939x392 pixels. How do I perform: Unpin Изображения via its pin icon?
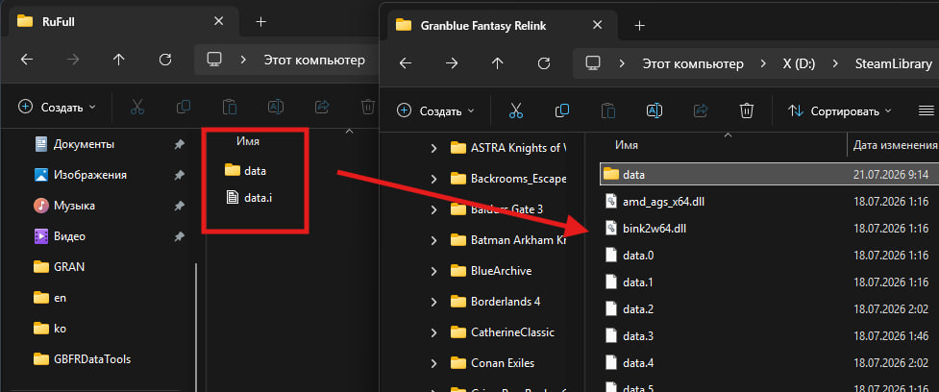pyautogui.click(x=179, y=175)
